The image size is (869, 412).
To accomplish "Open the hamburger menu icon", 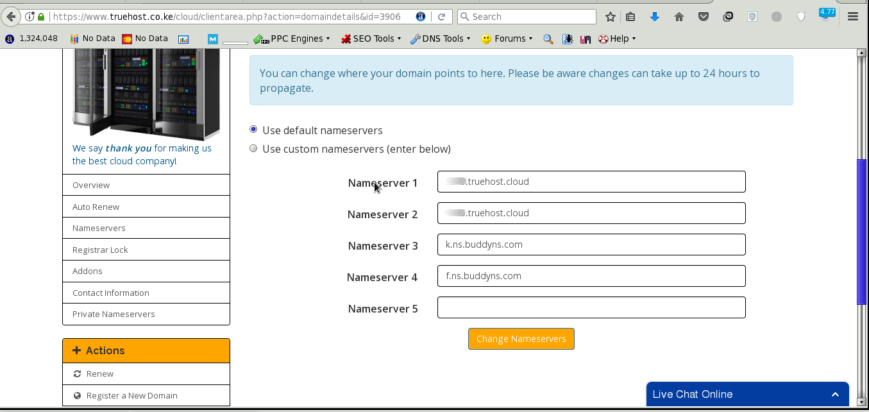I will pos(853,17).
